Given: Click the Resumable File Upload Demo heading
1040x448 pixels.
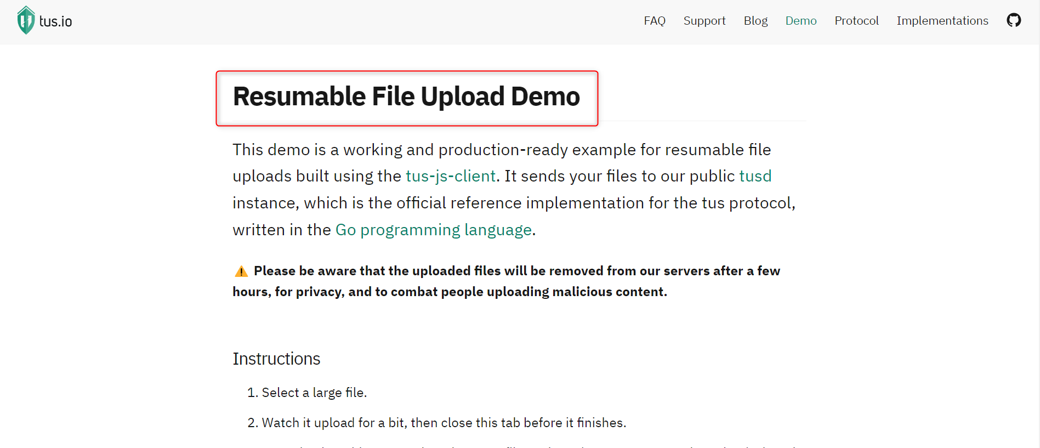Looking at the screenshot, I should [x=406, y=97].
